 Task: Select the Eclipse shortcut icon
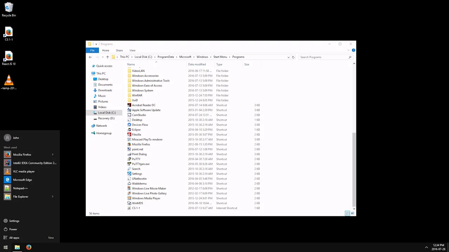(x=129, y=129)
